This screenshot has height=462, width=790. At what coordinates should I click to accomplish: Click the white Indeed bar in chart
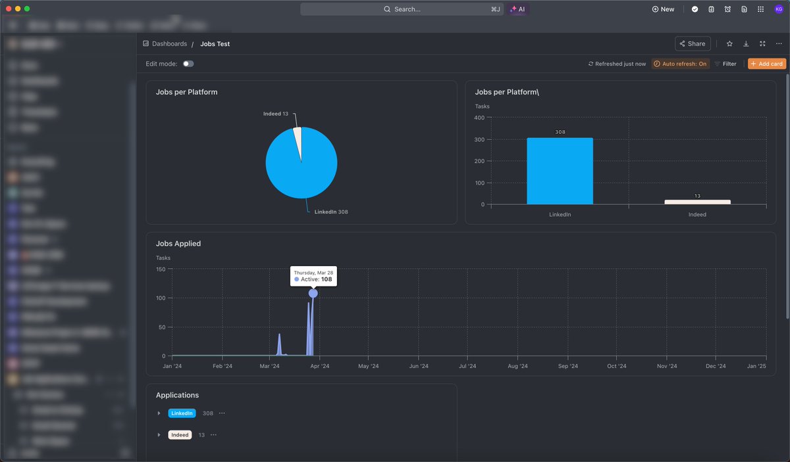tap(697, 202)
